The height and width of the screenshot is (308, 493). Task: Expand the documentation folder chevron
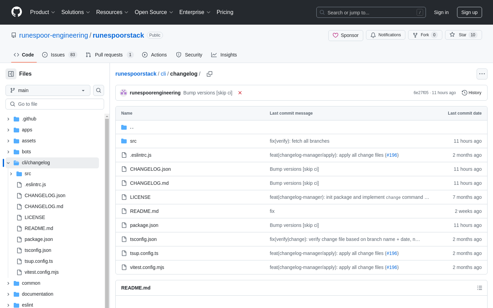coord(8,294)
